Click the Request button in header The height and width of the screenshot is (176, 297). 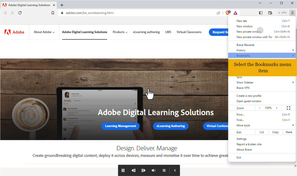219,32
